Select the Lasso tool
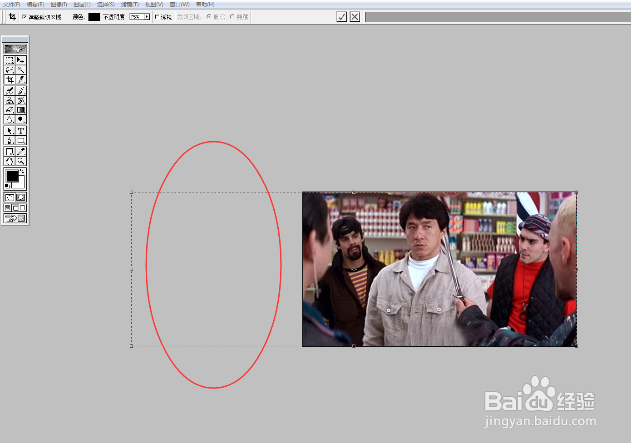 pos(10,70)
